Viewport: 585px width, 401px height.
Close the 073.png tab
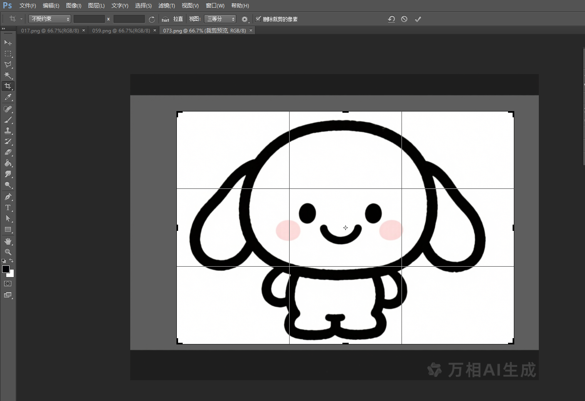point(251,30)
